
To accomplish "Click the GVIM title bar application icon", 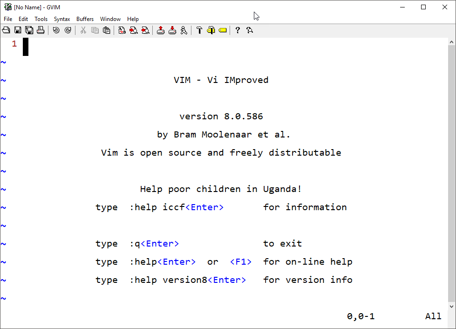I will [8, 7].
